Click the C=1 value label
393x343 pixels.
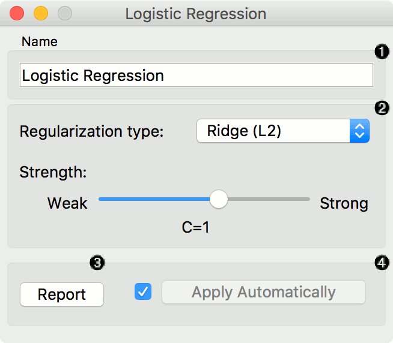196,227
